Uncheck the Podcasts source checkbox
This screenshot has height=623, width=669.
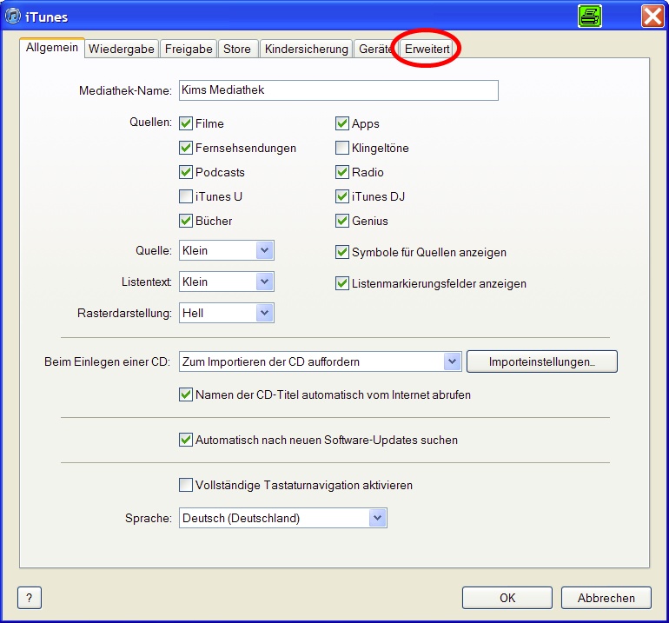point(186,173)
